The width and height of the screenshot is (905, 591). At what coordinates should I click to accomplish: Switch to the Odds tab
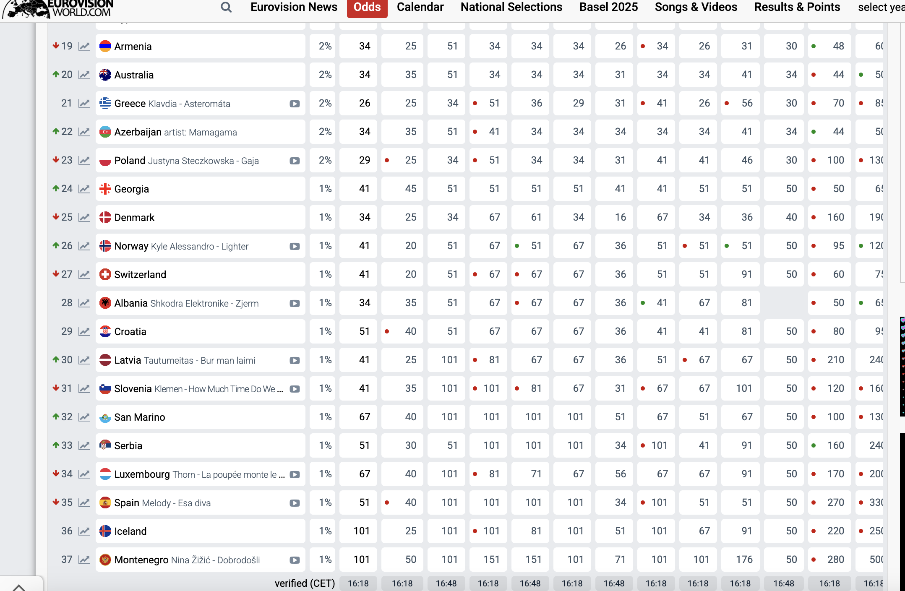click(x=367, y=7)
